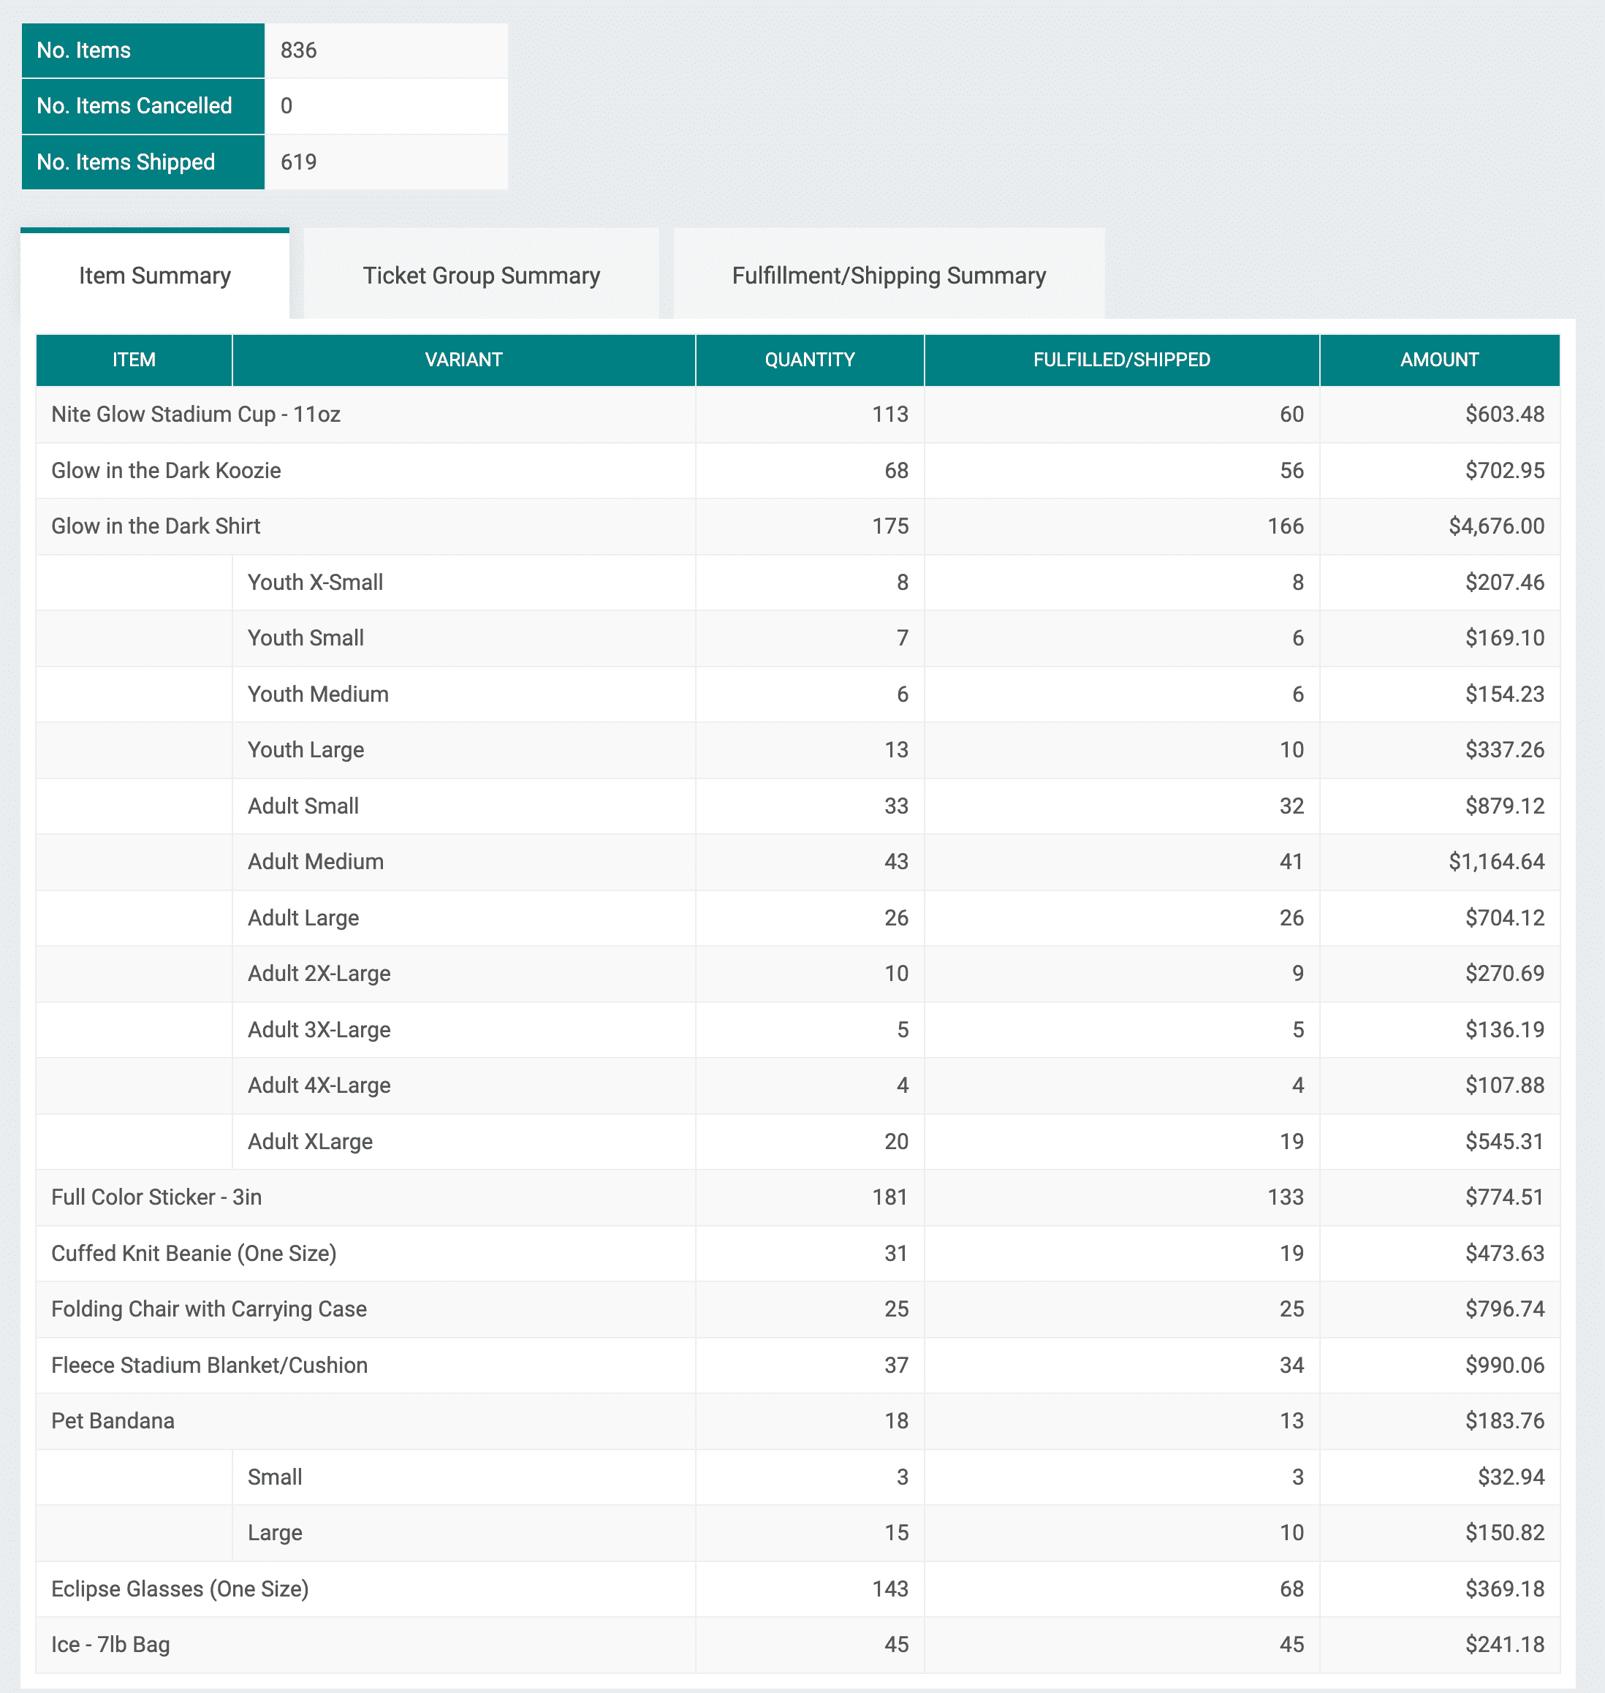Sort by the AMOUNT column header
This screenshot has height=1693, width=1605.
pyautogui.click(x=1438, y=360)
